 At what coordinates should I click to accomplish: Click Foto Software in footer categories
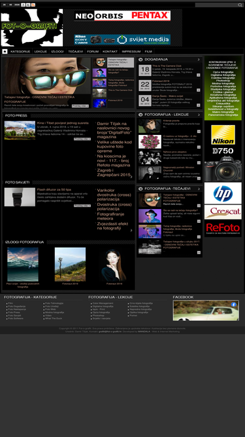(x=16, y=318)
